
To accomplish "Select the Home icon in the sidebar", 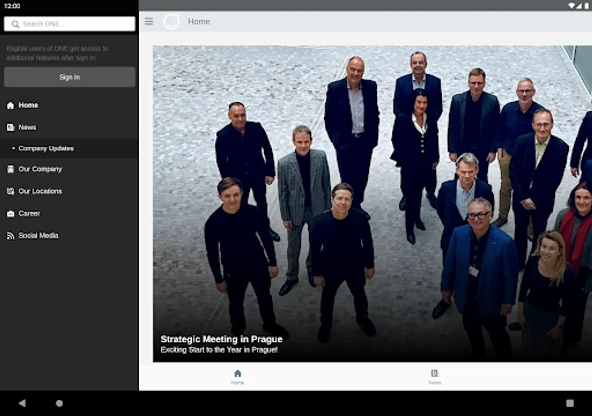I will point(10,105).
